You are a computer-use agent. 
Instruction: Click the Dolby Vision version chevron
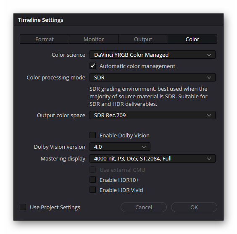pyautogui.click(x=144, y=147)
